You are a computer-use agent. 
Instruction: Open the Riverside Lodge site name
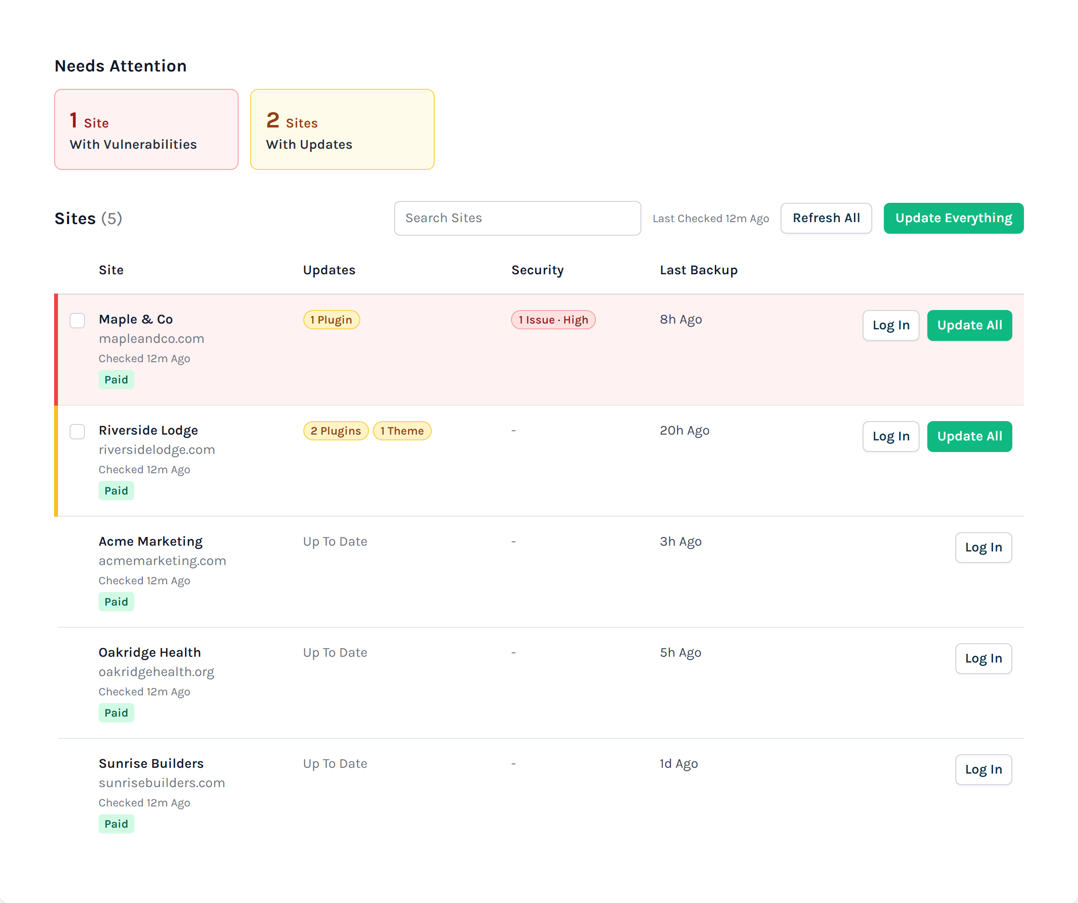[148, 430]
